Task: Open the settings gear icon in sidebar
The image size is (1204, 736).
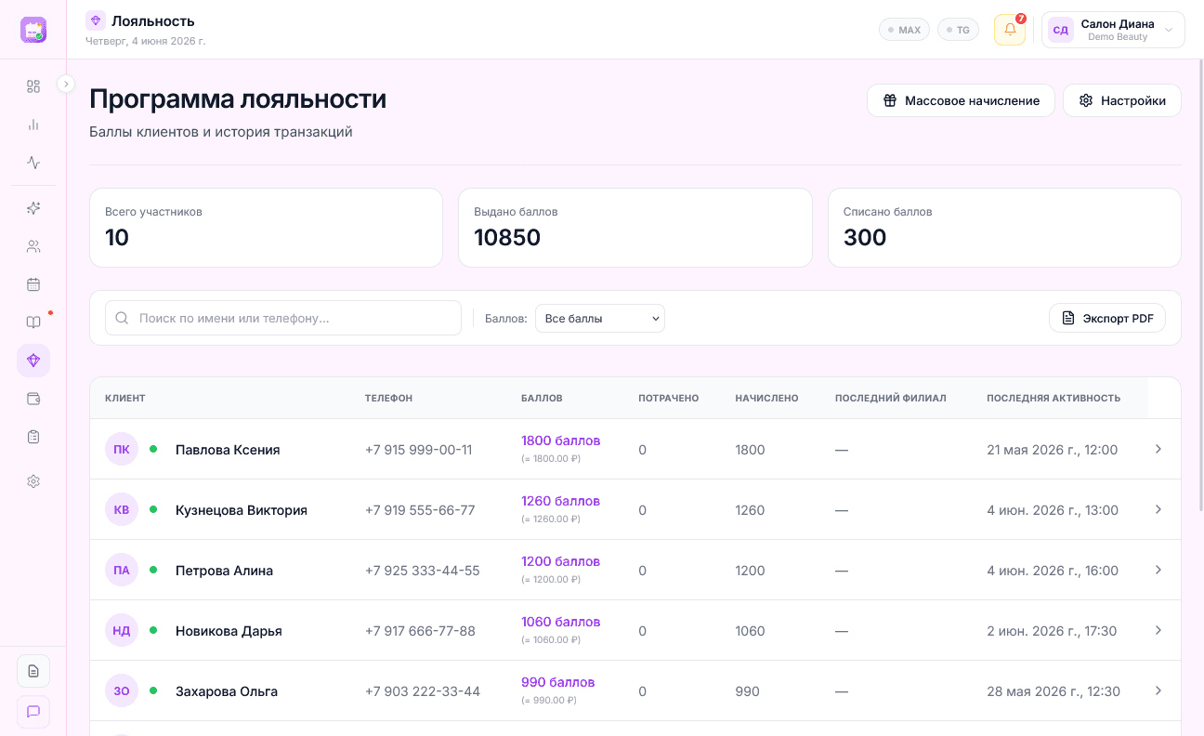Action: 33,481
